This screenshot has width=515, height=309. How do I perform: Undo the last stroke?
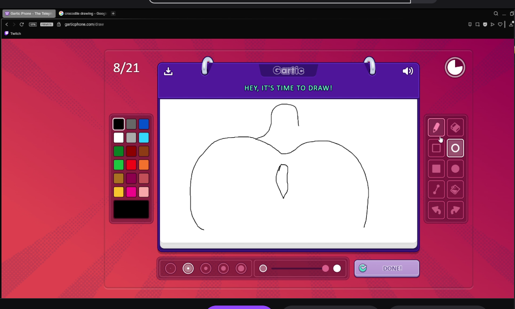click(436, 210)
